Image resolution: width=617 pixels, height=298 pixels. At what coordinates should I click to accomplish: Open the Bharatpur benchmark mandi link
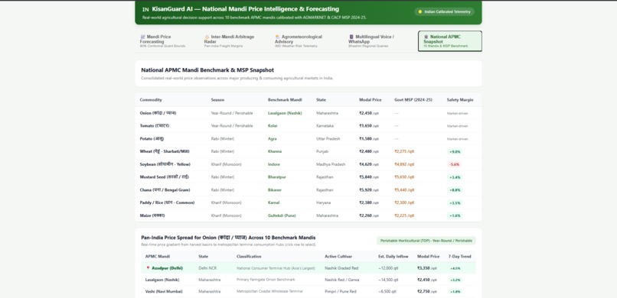(277, 177)
